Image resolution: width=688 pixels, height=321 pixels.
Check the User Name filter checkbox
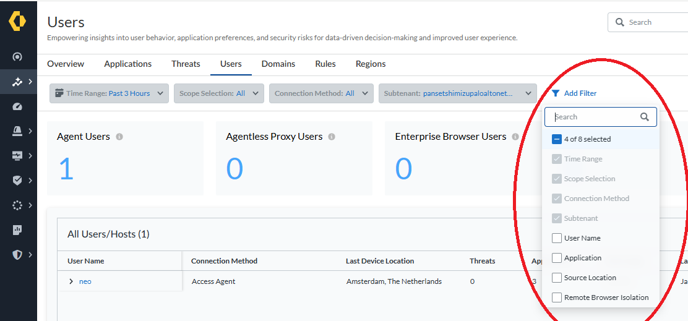point(557,238)
